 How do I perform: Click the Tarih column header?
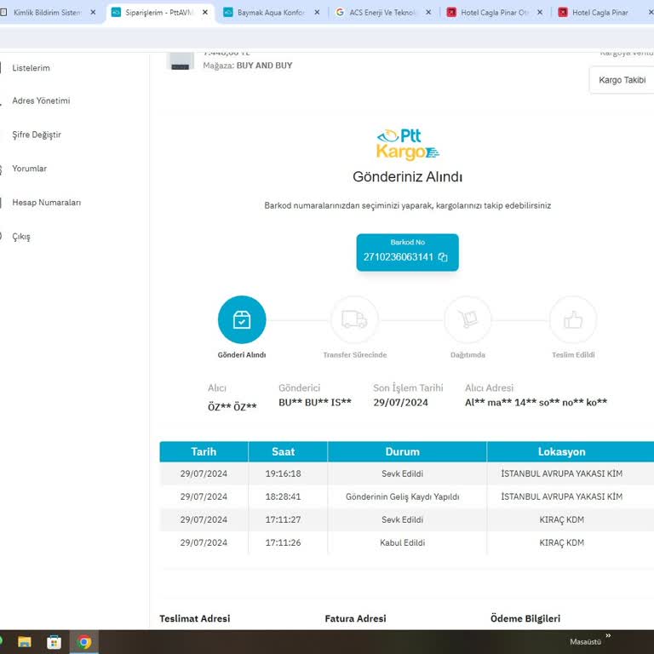(x=204, y=451)
